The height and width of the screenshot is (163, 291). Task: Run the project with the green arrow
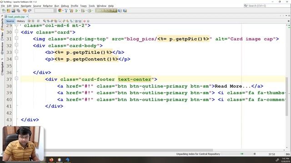click(77, 11)
